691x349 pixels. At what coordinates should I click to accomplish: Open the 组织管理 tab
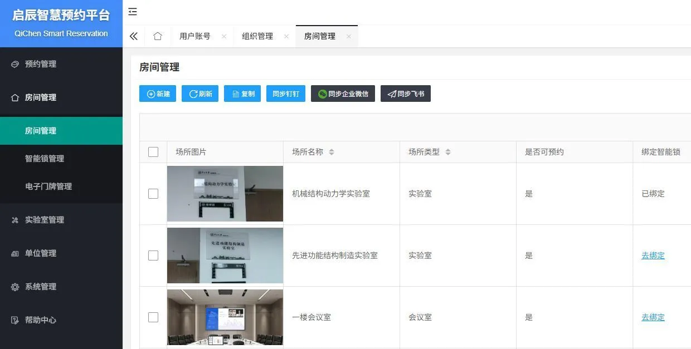257,36
